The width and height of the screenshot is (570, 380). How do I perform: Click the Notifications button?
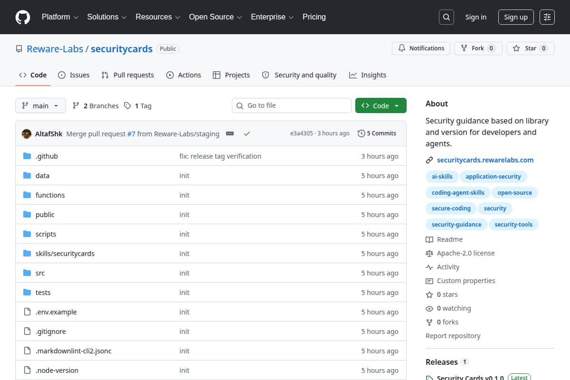(x=421, y=48)
